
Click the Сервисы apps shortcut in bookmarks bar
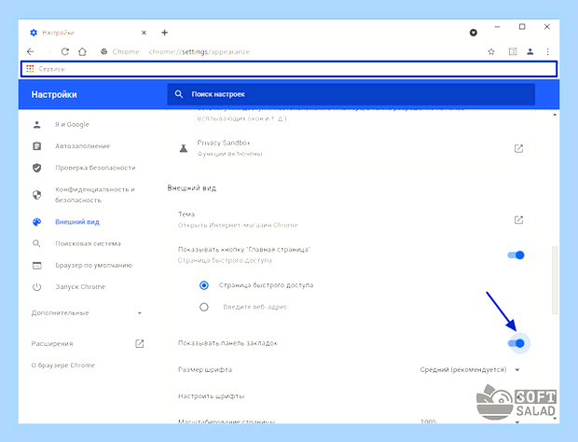click(46, 69)
